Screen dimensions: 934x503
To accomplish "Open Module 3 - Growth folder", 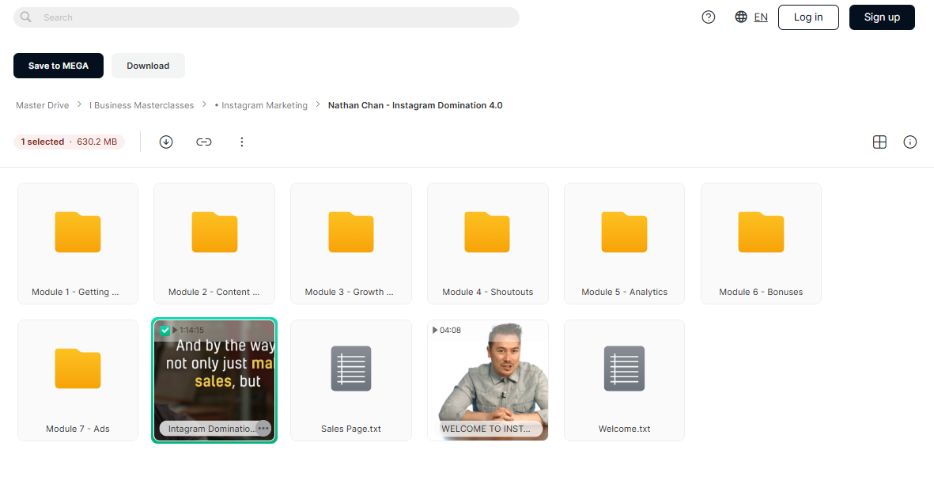I will pyautogui.click(x=351, y=243).
